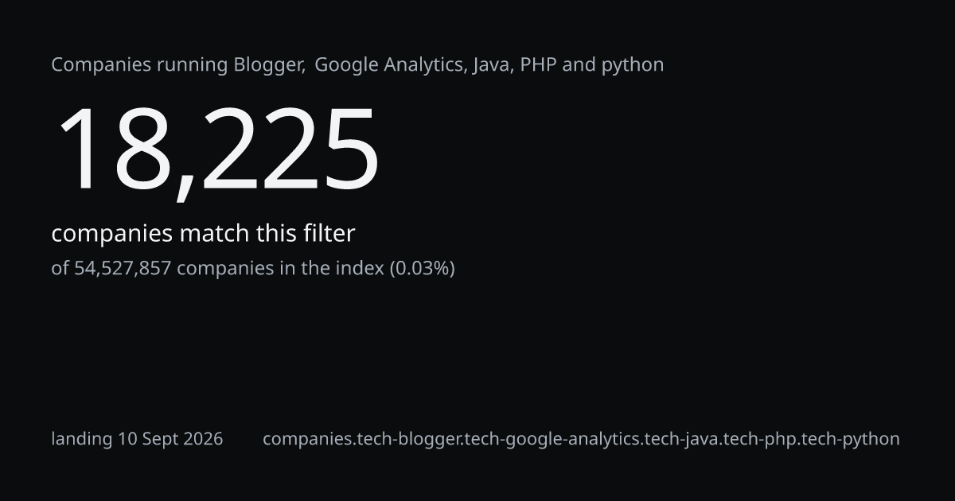Click 'companies in the index' text
Screen dimensions: 955x501
(280, 269)
